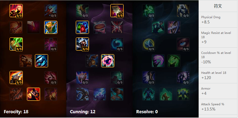Click the Battering Blows mastery with 5/5
238x118 pixels.
coord(16,77)
